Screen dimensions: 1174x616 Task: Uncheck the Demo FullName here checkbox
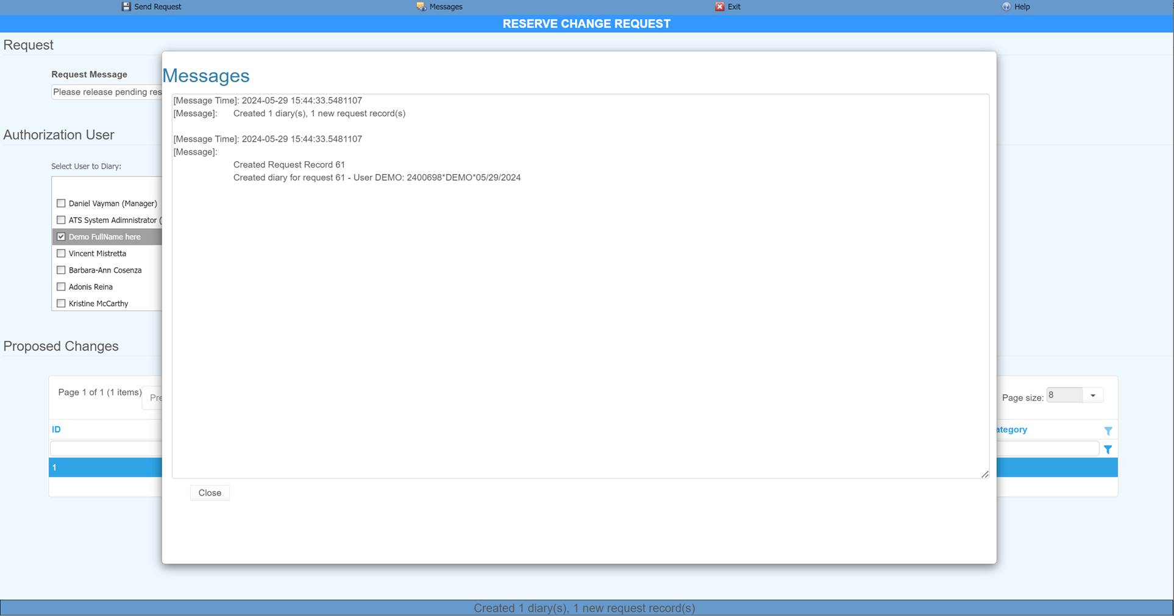click(61, 236)
